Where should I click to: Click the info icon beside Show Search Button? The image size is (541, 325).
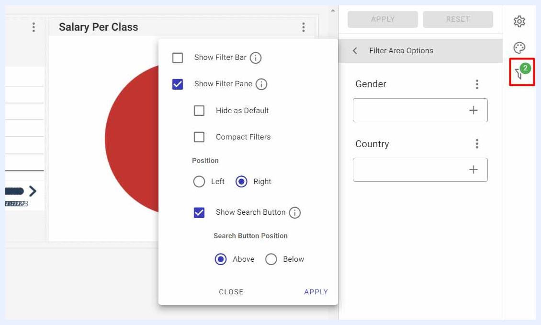click(294, 212)
